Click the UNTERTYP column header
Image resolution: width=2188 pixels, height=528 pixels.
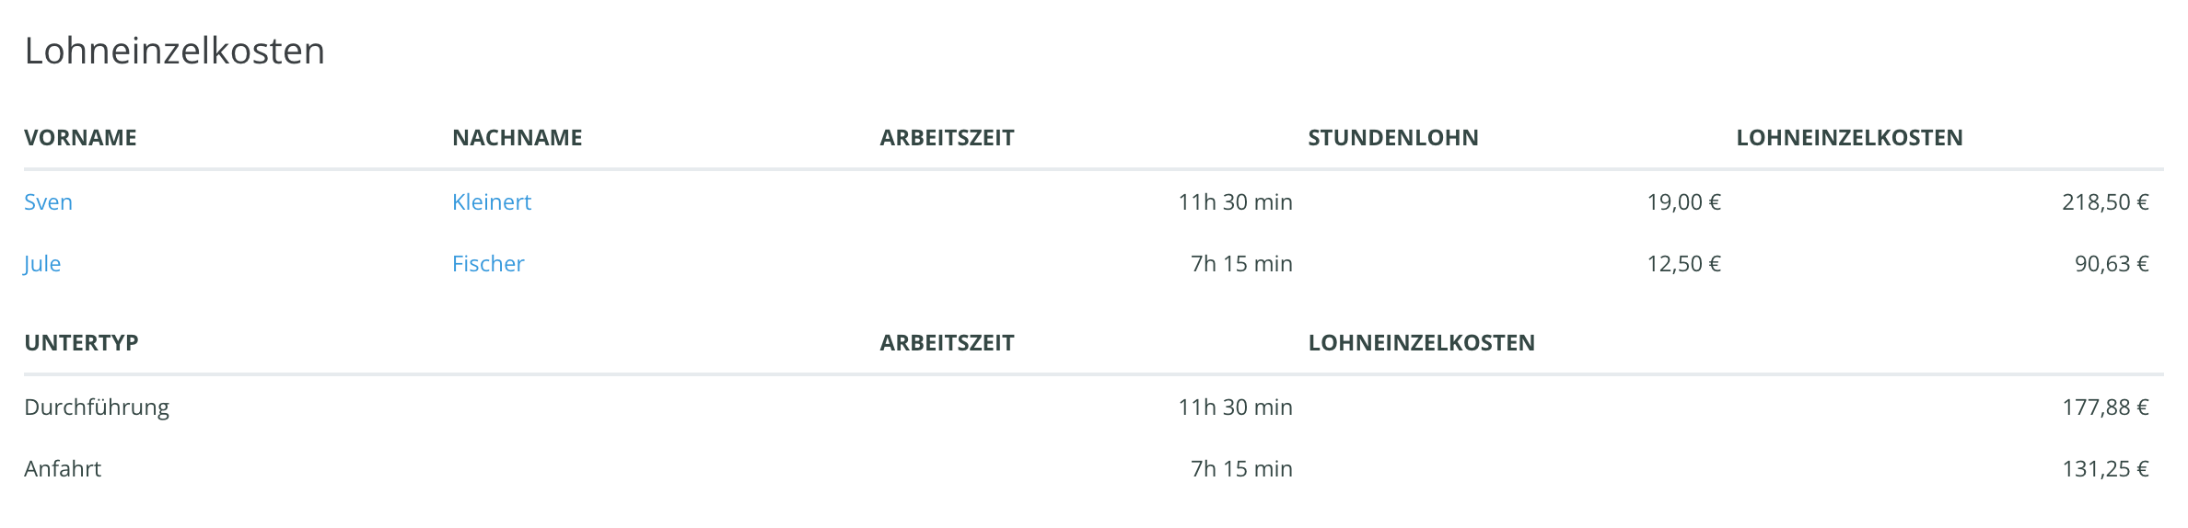click(81, 343)
